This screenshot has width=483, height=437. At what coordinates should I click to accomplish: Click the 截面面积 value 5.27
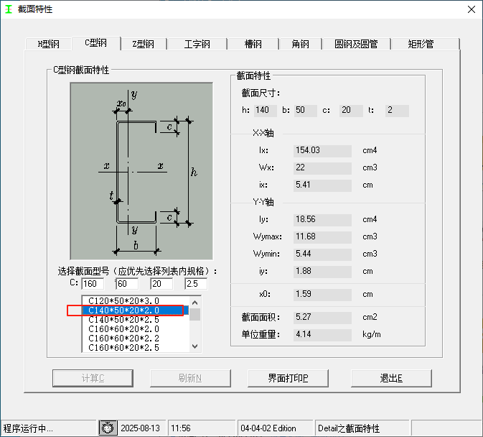point(322,318)
